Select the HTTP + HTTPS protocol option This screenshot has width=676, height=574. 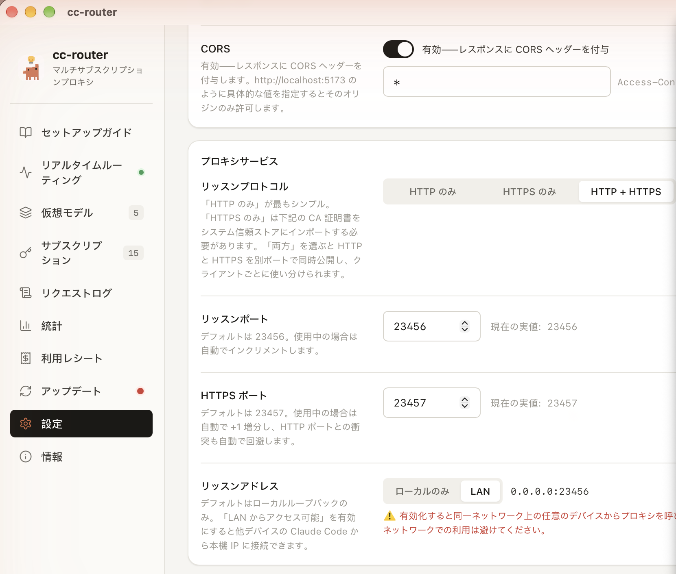(626, 191)
